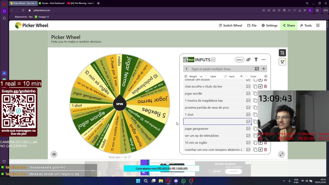Open the INPUTS three-dots more options
Viewport: 329px width, 185px height.
pos(263,60)
